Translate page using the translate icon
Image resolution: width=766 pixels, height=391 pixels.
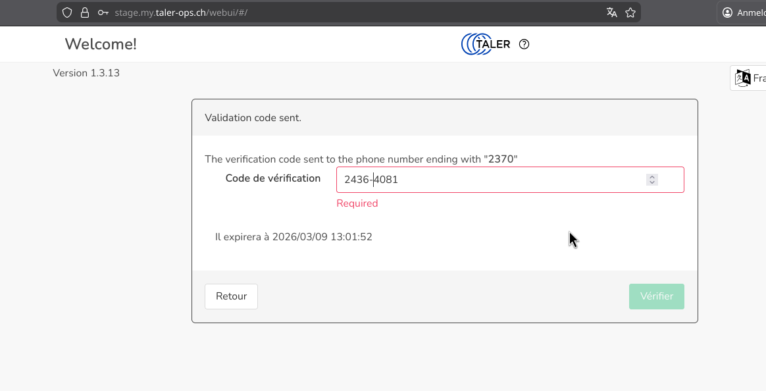coord(612,13)
